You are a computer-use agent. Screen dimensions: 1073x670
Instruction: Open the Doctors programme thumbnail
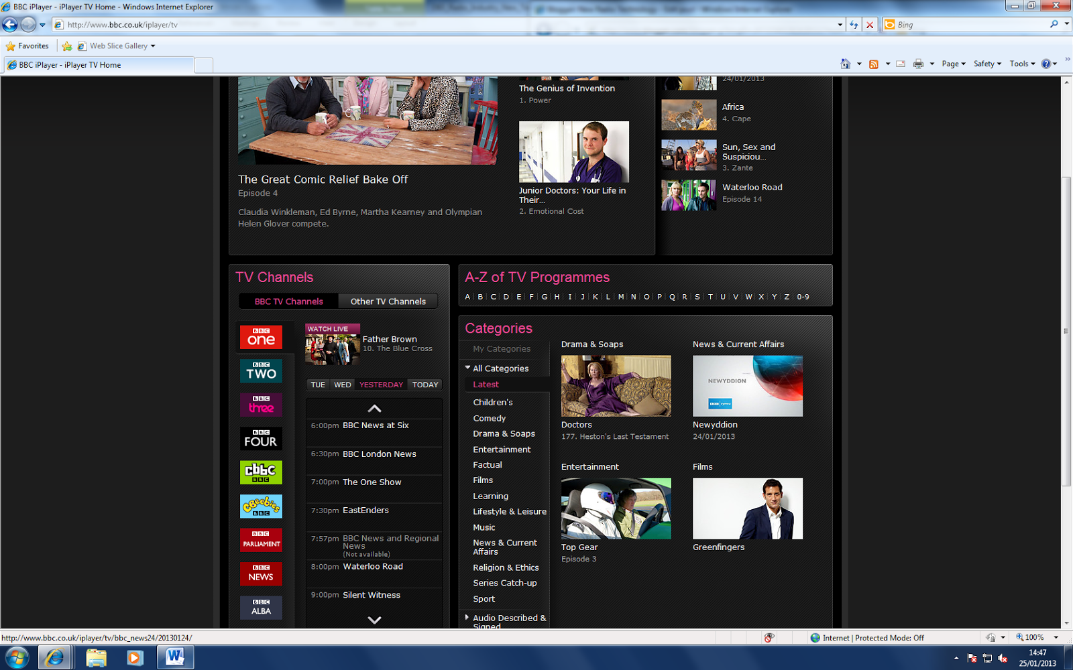616,386
